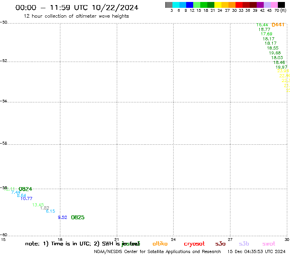Select the yellow legend color swatch
Screen dimensions: 290x255
point(218,5)
